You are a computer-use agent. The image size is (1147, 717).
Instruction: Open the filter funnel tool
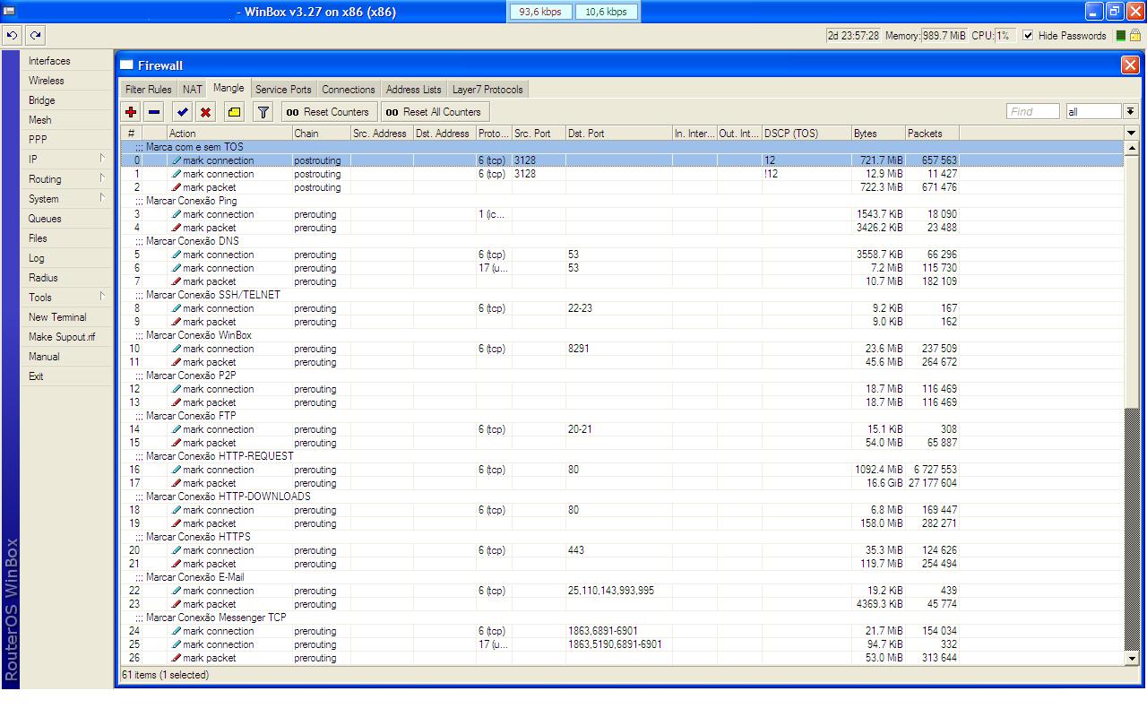tap(263, 112)
